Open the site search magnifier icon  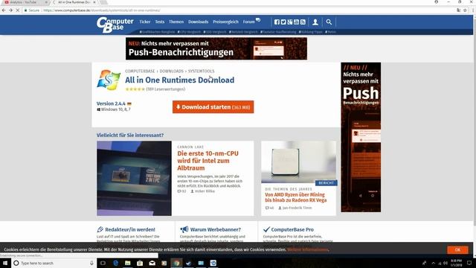[x=329, y=22]
